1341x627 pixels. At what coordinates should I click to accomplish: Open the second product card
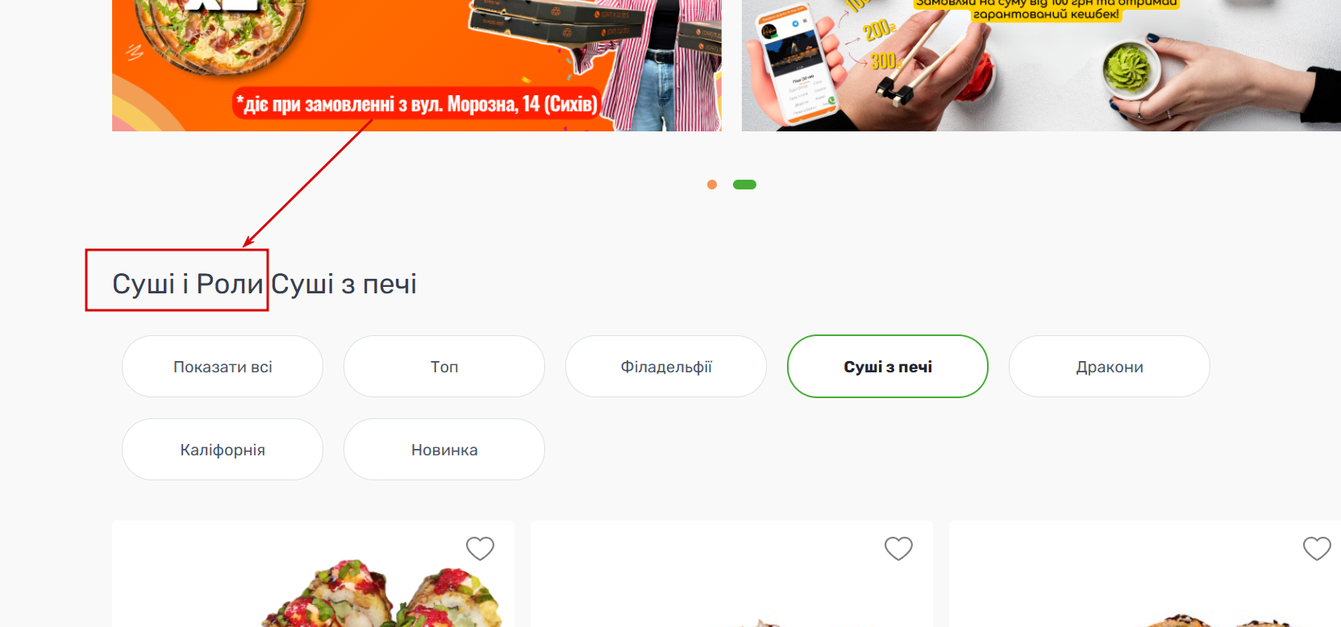(x=731, y=574)
